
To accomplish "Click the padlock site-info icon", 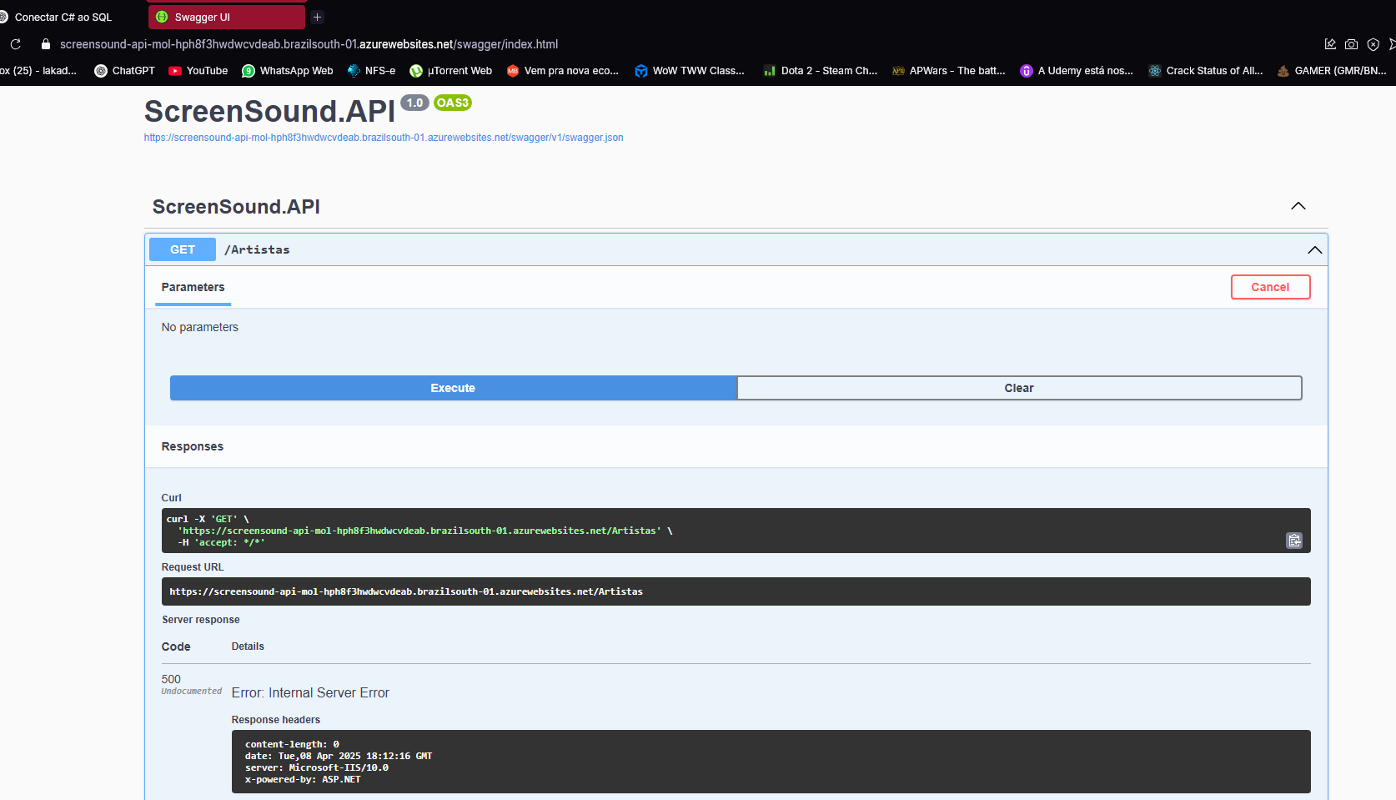I will 46,44.
